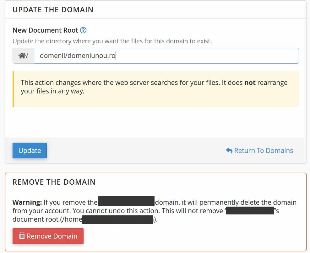Open the Return To Domains link
310x253 pixels.
click(263, 150)
